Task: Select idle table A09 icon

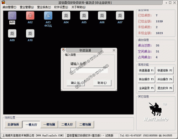Action: tap(12, 33)
